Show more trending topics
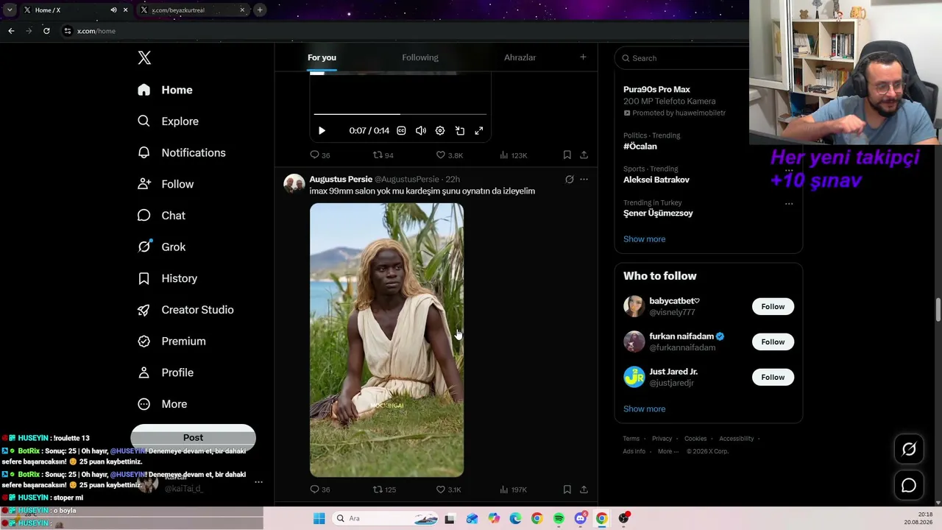The height and width of the screenshot is (530, 942). [644, 239]
